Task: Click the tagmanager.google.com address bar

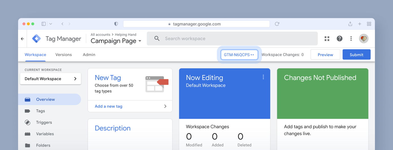Action: point(196,24)
